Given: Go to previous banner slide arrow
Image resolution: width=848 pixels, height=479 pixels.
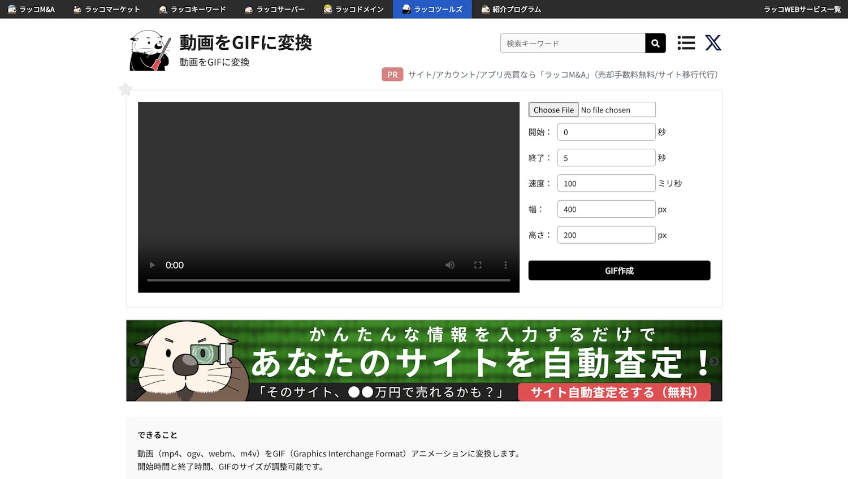Looking at the screenshot, I should 135,361.
